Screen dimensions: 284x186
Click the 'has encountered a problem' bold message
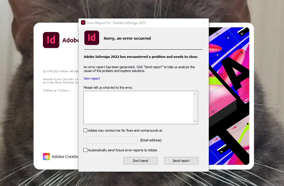[x=141, y=57]
